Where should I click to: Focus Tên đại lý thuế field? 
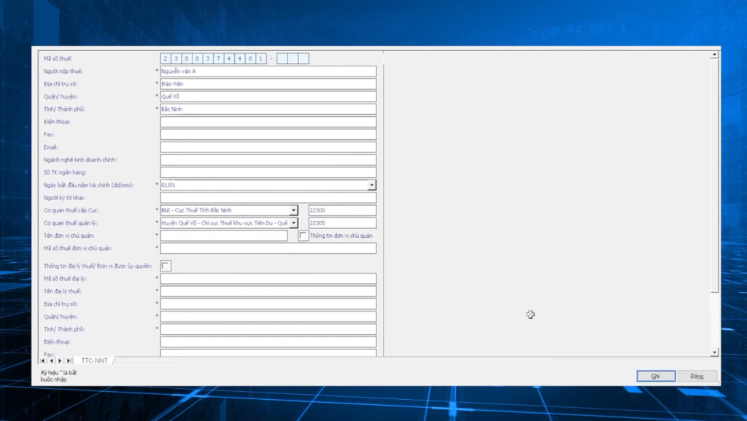pyautogui.click(x=268, y=291)
